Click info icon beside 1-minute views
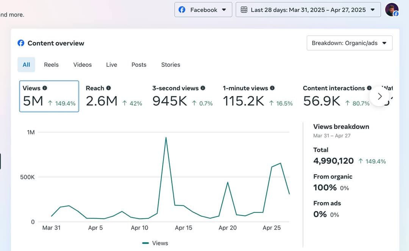 [x=272, y=88]
